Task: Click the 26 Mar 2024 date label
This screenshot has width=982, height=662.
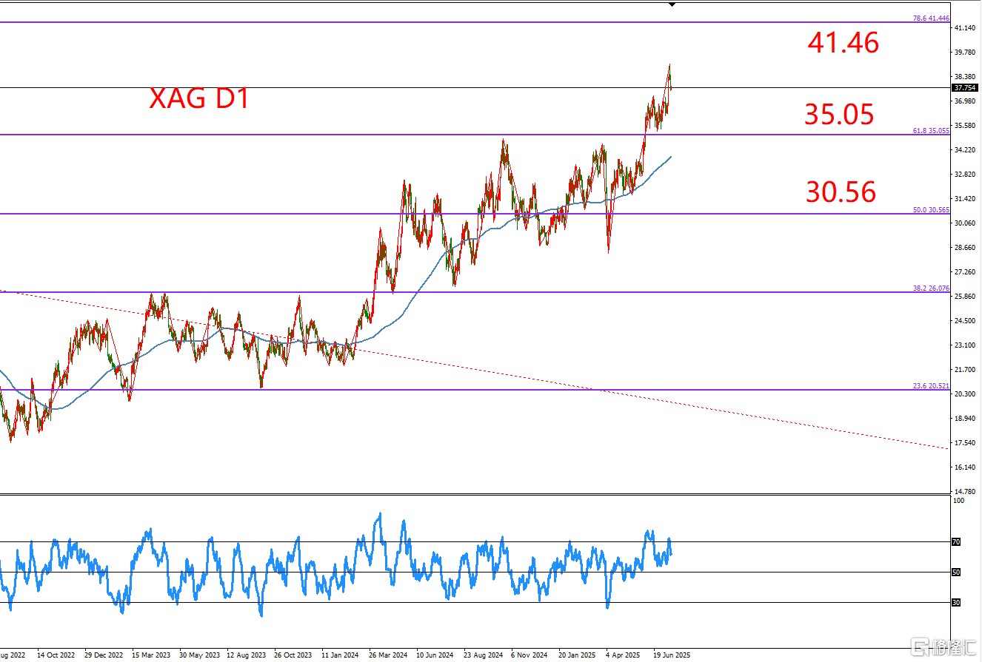Action: click(388, 655)
